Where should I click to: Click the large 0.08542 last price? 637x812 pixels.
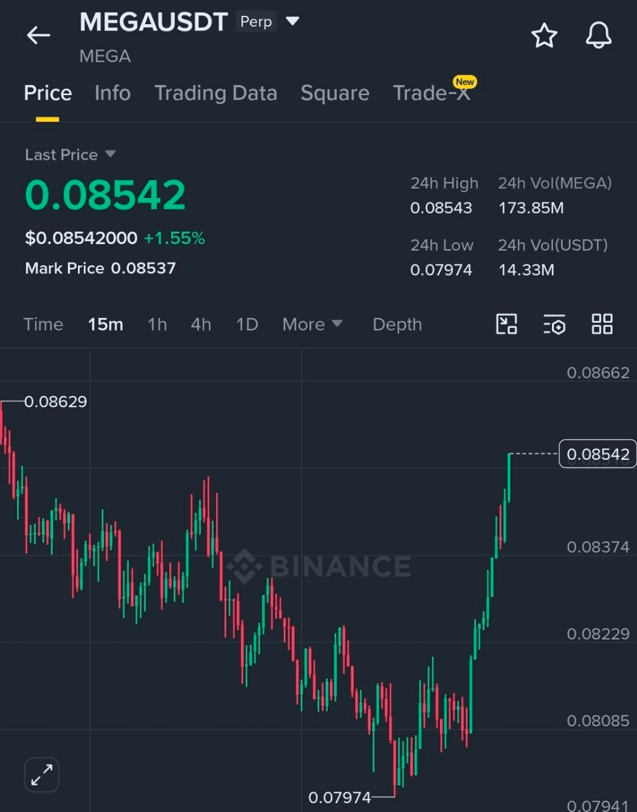(x=105, y=195)
